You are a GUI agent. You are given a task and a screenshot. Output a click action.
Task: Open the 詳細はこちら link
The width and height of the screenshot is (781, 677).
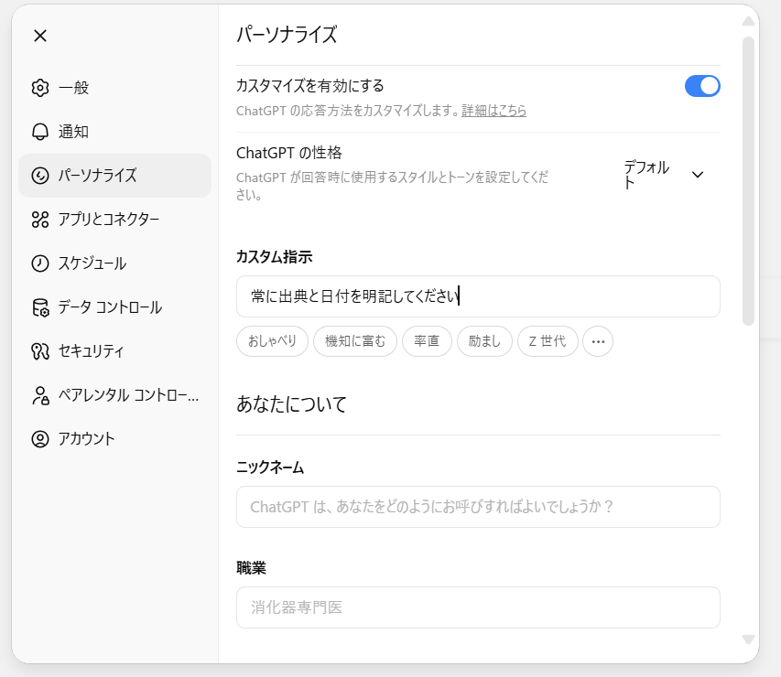(x=494, y=111)
